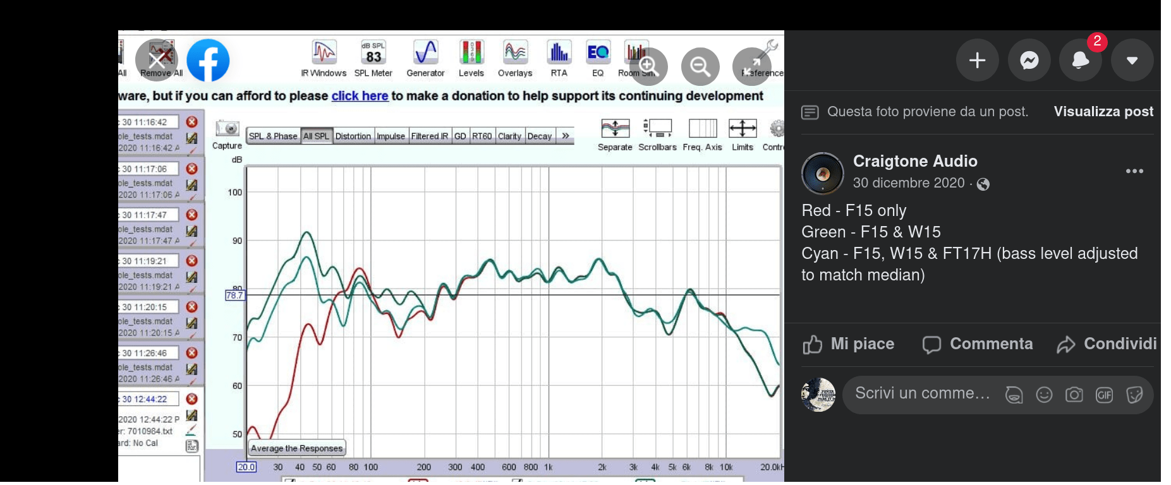
Task: Open the emoji picker in comment box
Action: pyautogui.click(x=1044, y=395)
